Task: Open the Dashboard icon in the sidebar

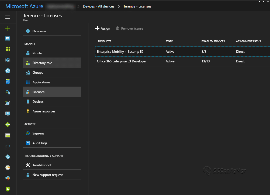Action: coord(8,38)
